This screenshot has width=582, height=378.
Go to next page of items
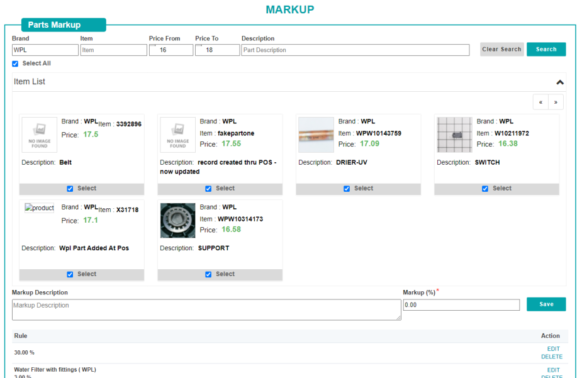pos(556,102)
